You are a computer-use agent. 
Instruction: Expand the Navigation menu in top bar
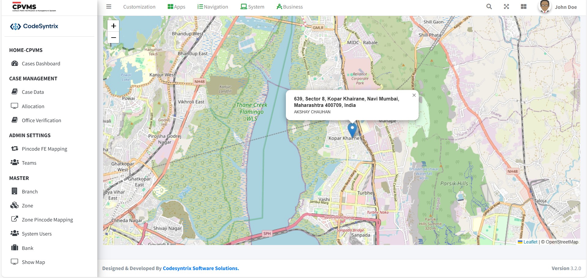click(213, 7)
